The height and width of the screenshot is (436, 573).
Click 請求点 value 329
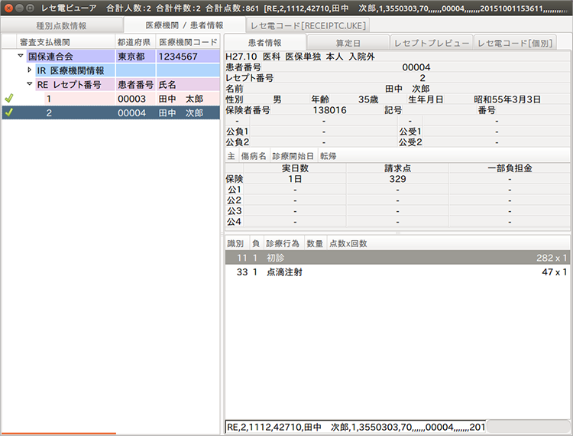(x=397, y=179)
